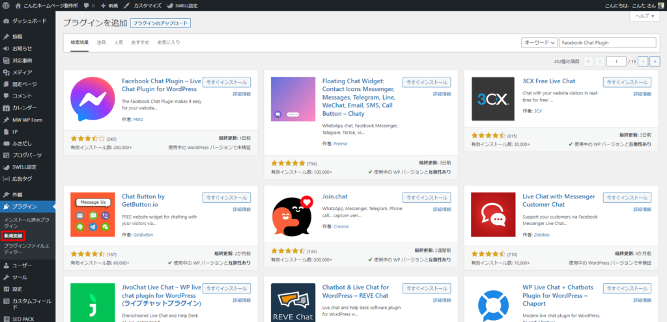Open 固定ページ in sidebar
Image resolution: width=667 pixels, height=322 pixels.
[x=27, y=84]
